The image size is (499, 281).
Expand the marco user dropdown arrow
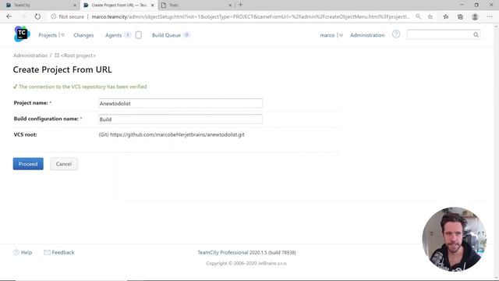(341, 35)
